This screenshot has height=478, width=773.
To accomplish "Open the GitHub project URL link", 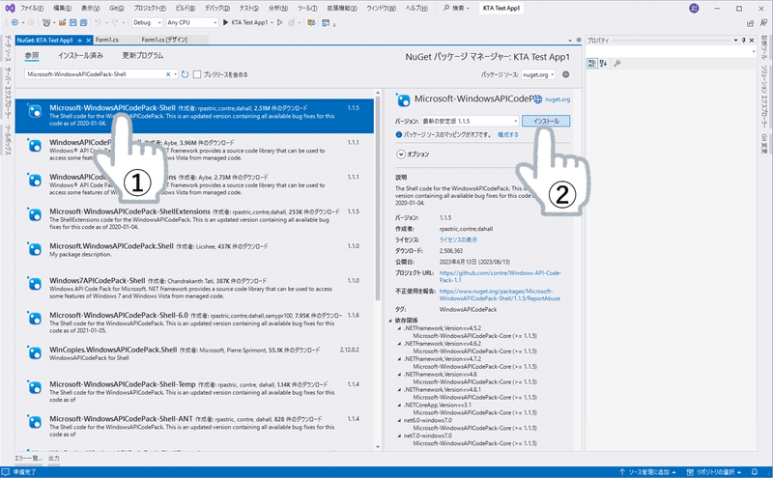I will (500, 276).
